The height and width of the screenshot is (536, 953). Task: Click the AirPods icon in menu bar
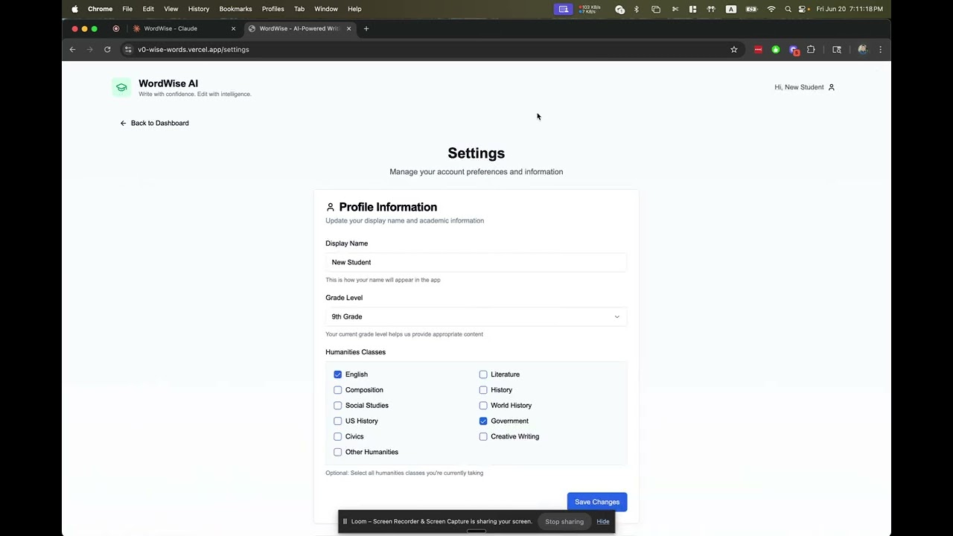[x=711, y=9]
